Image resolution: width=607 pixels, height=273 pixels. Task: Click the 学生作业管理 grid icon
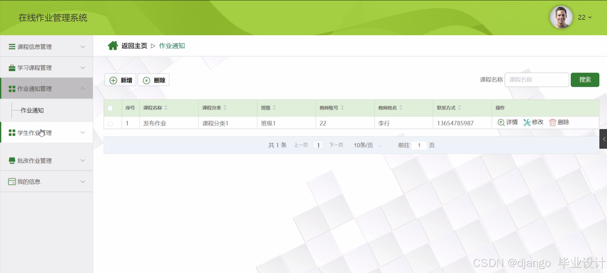click(x=12, y=133)
